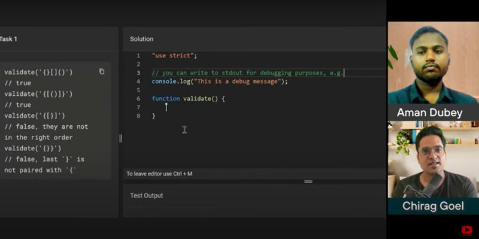
Task: Select the Task 1 panel heading
Action: [8, 39]
